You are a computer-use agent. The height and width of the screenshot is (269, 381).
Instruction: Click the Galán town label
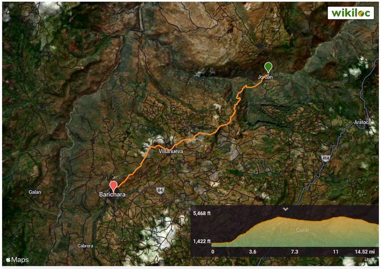[35, 192]
